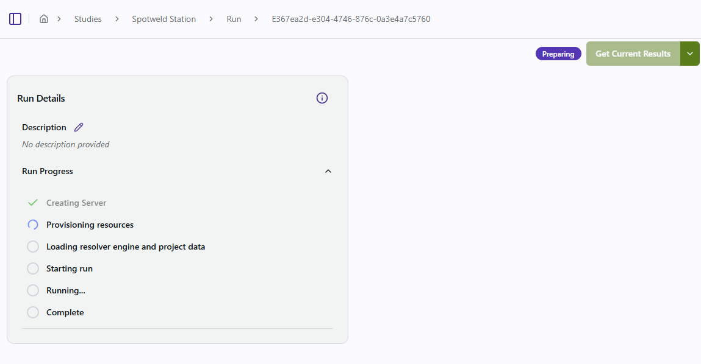Go to Run breadcrumb
This screenshot has height=364, width=701.
pos(234,19)
